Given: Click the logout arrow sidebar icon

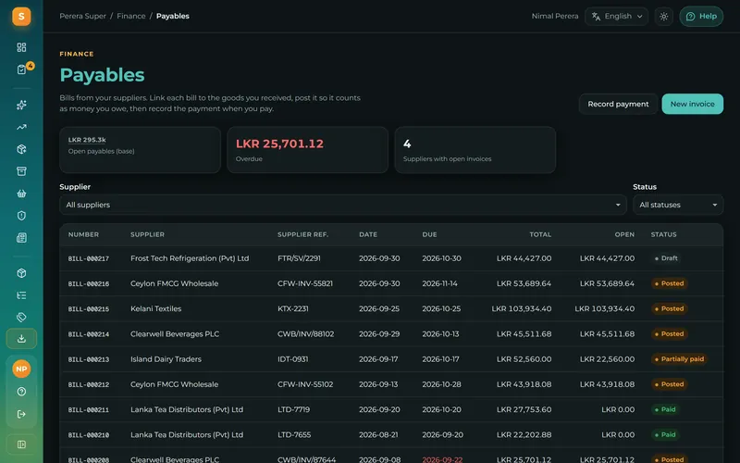Looking at the screenshot, I should point(21,414).
